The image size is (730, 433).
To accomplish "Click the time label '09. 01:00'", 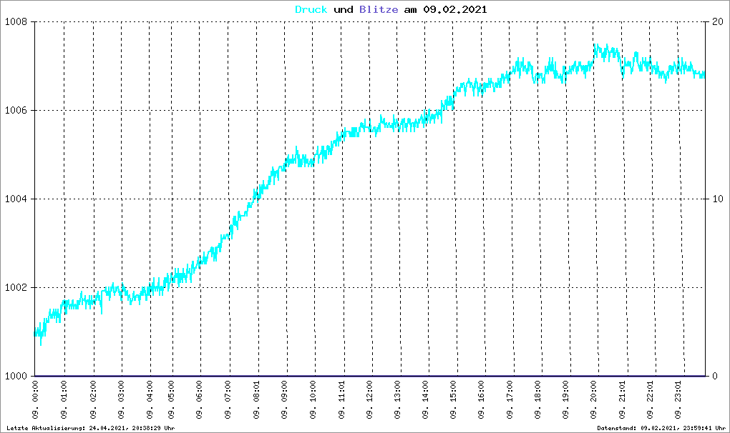I will click(x=64, y=400).
